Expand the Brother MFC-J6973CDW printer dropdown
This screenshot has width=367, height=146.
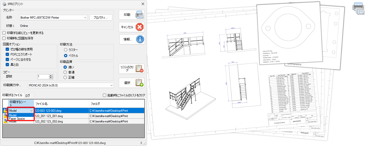pos(85,18)
